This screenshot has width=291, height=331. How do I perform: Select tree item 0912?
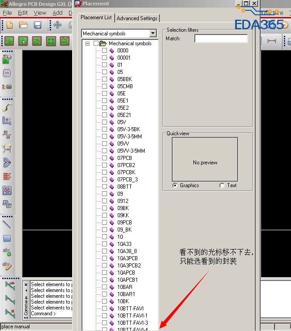click(123, 201)
